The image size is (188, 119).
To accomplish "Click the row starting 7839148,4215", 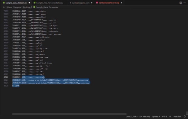I will pos(29,17).
